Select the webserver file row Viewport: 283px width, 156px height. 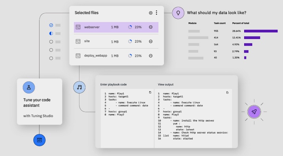click(x=116, y=27)
